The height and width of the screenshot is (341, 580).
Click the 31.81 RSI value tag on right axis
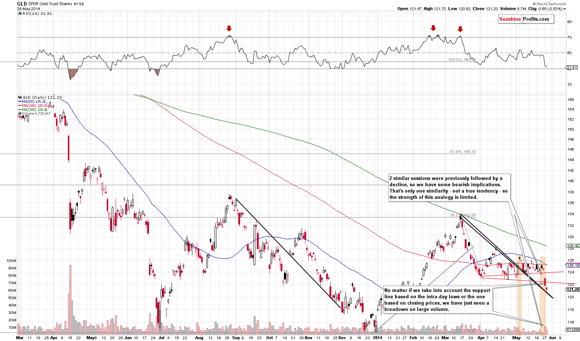point(572,67)
